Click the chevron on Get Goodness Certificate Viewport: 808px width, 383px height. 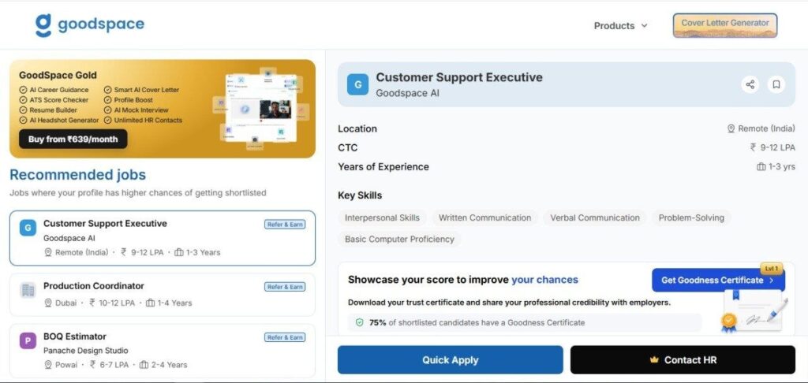(x=772, y=280)
